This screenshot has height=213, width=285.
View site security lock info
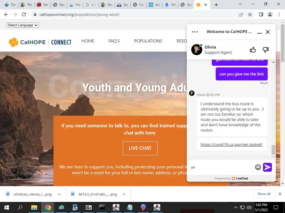(35, 14)
